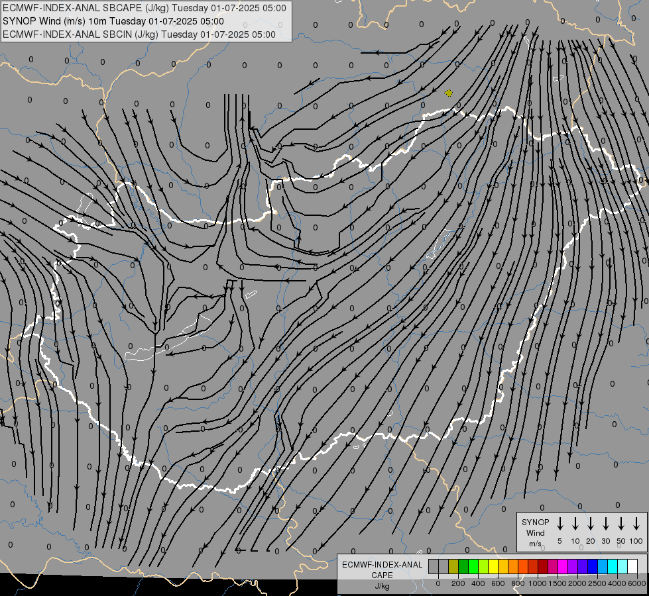Screen dimensions: 649x596
Task: Click 'm/s' unit in wind legend
Action: 535,544
